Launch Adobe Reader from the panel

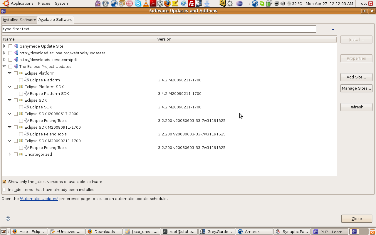tap(153, 4)
